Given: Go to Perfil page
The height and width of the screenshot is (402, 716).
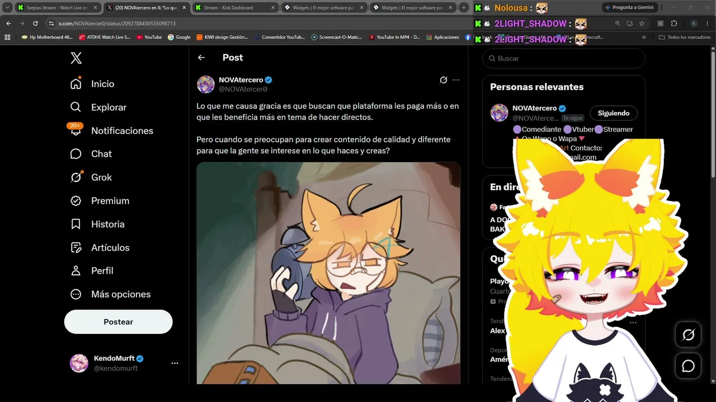Looking at the screenshot, I should pyautogui.click(x=92, y=271).
